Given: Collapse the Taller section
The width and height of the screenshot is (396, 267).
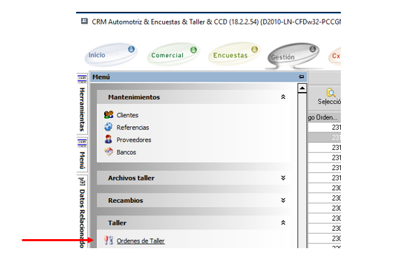Looking at the screenshot, I should pyautogui.click(x=283, y=222).
